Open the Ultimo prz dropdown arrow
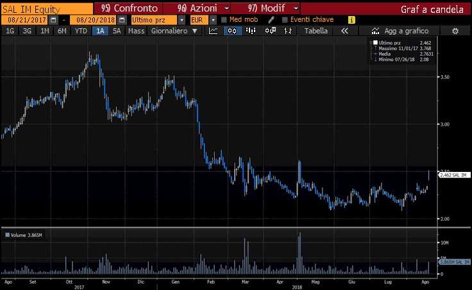Screen dimensions: 472x290 pyautogui.click(x=181, y=20)
